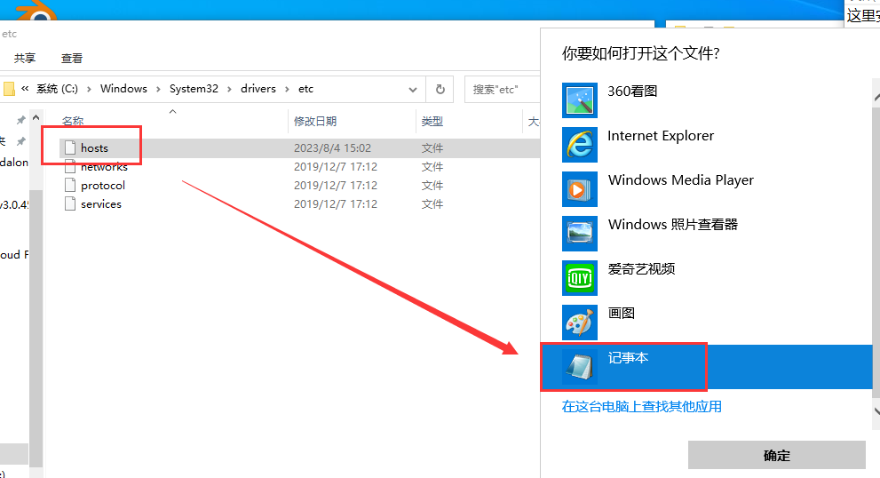Viewport: 880px width, 478px height.
Task: Open the 查看 ribbon tab
Action: click(72, 59)
